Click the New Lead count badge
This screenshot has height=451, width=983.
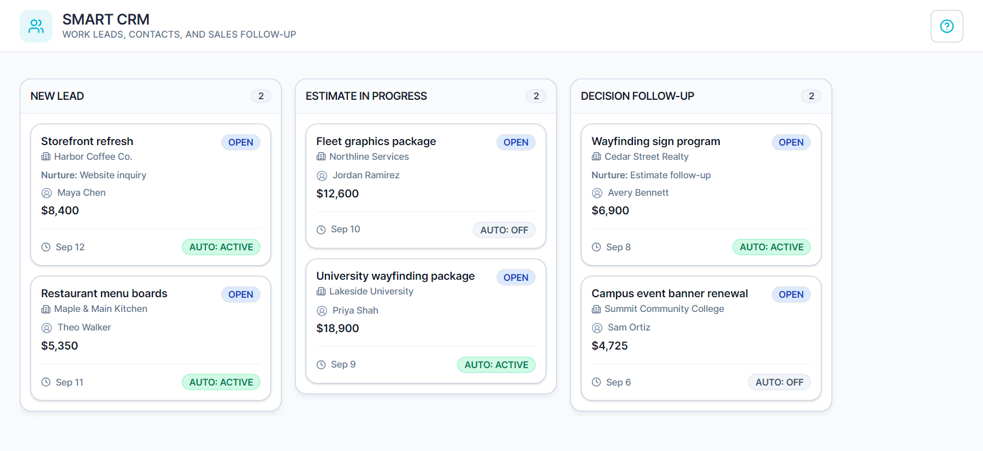(x=261, y=96)
